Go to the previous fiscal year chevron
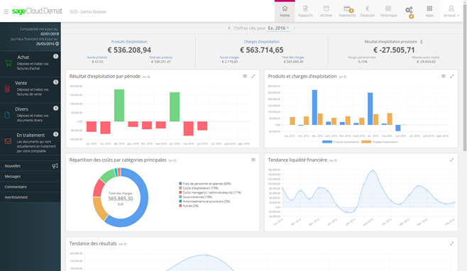The height and width of the screenshot is (271, 467). 229,28
